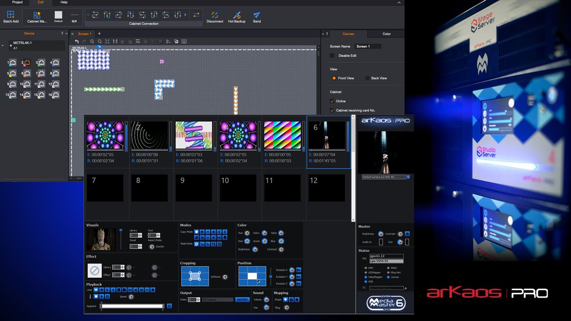The height and width of the screenshot is (321, 571).
Task: Open the Project menu
Action: tap(18, 2)
